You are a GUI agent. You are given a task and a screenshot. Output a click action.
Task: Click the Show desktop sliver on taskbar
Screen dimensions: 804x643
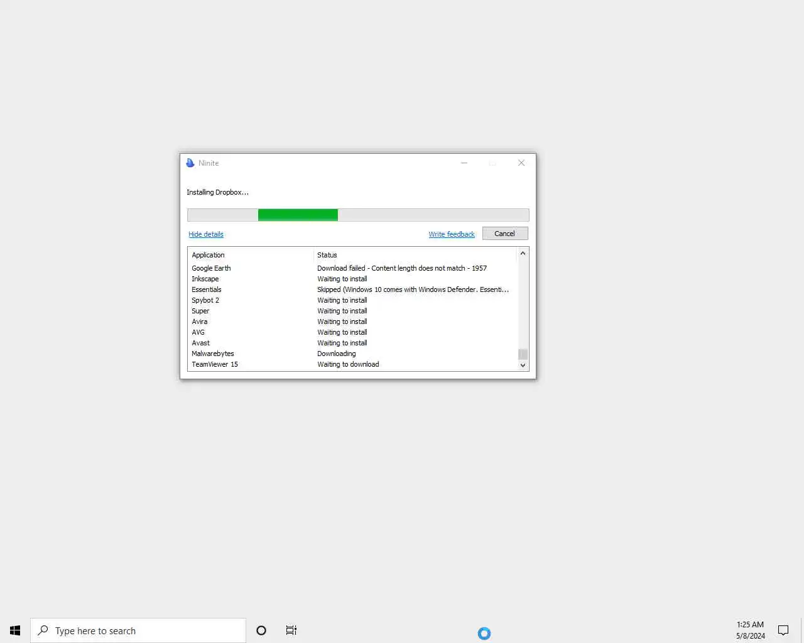(x=802, y=630)
